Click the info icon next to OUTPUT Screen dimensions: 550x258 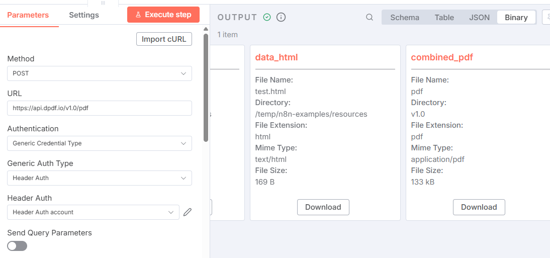coord(281,17)
